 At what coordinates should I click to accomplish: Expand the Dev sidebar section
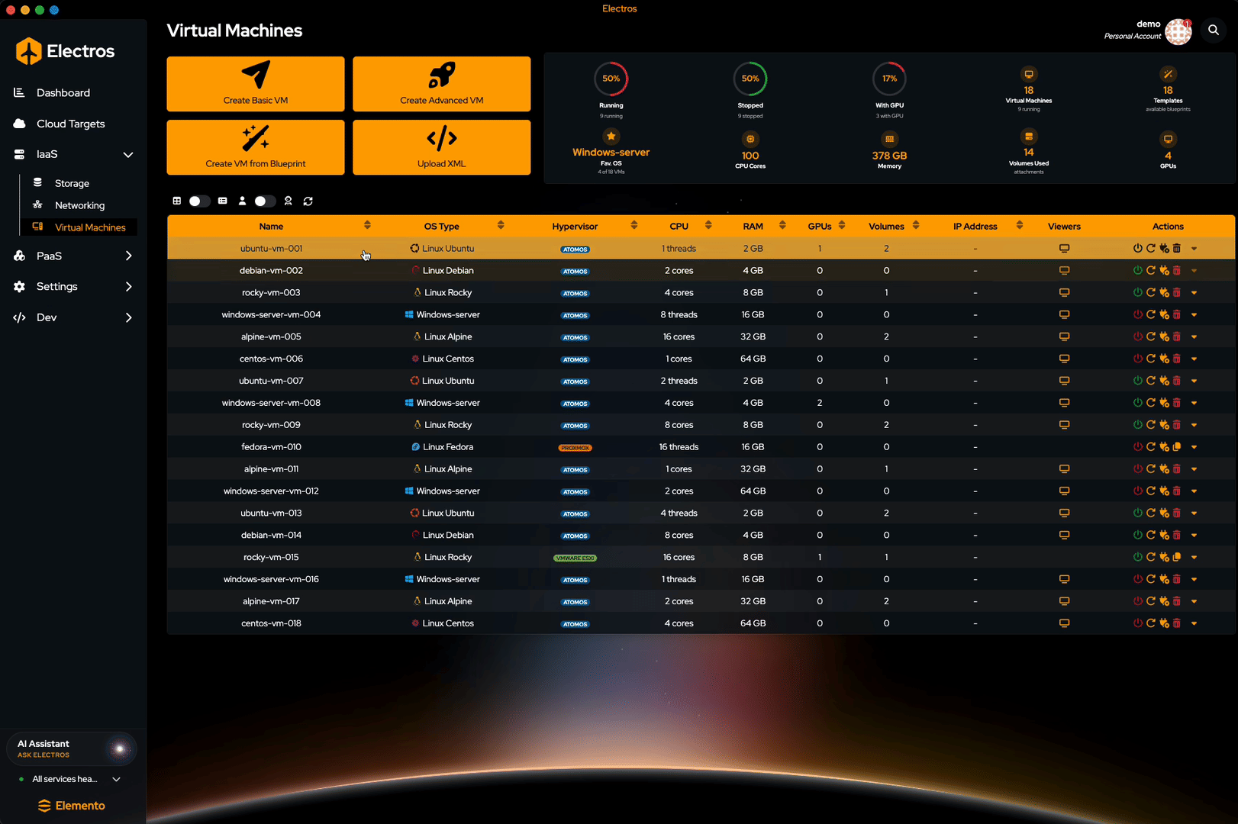[128, 318]
